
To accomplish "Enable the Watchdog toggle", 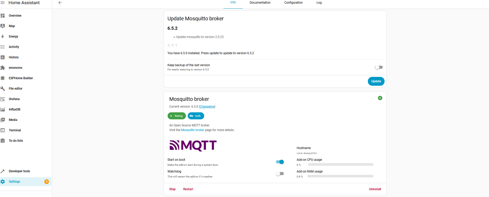I will tap(280, 174).
